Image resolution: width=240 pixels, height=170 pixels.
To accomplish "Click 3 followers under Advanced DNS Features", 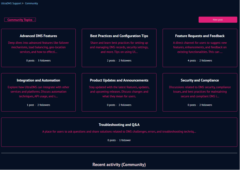I will (x=44, y=61).
